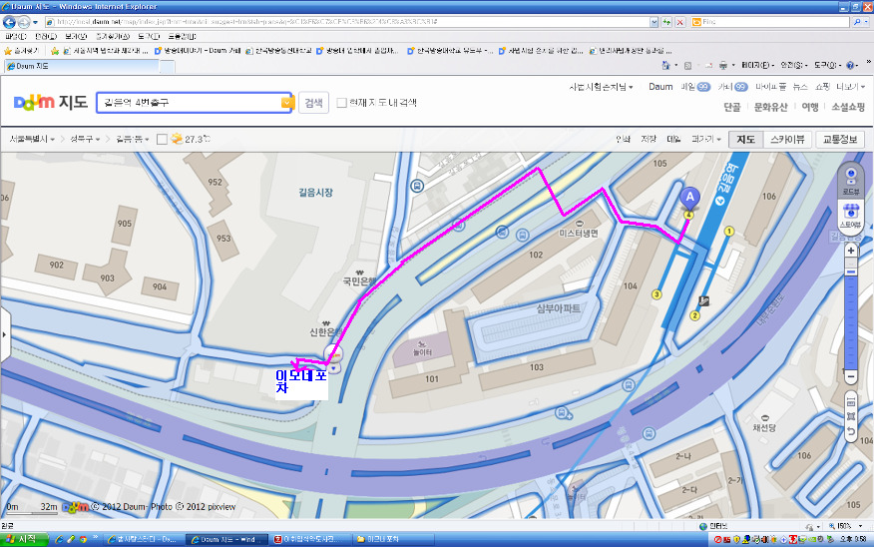Switch to 지도 map view
The image size is (874, 547).
[x=746, y=140]
